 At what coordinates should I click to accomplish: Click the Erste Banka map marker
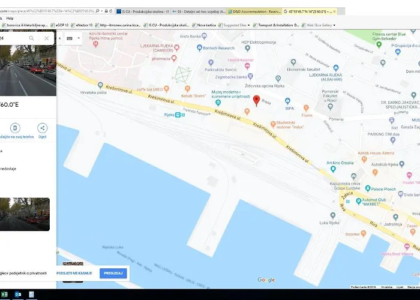coord(204,35)
